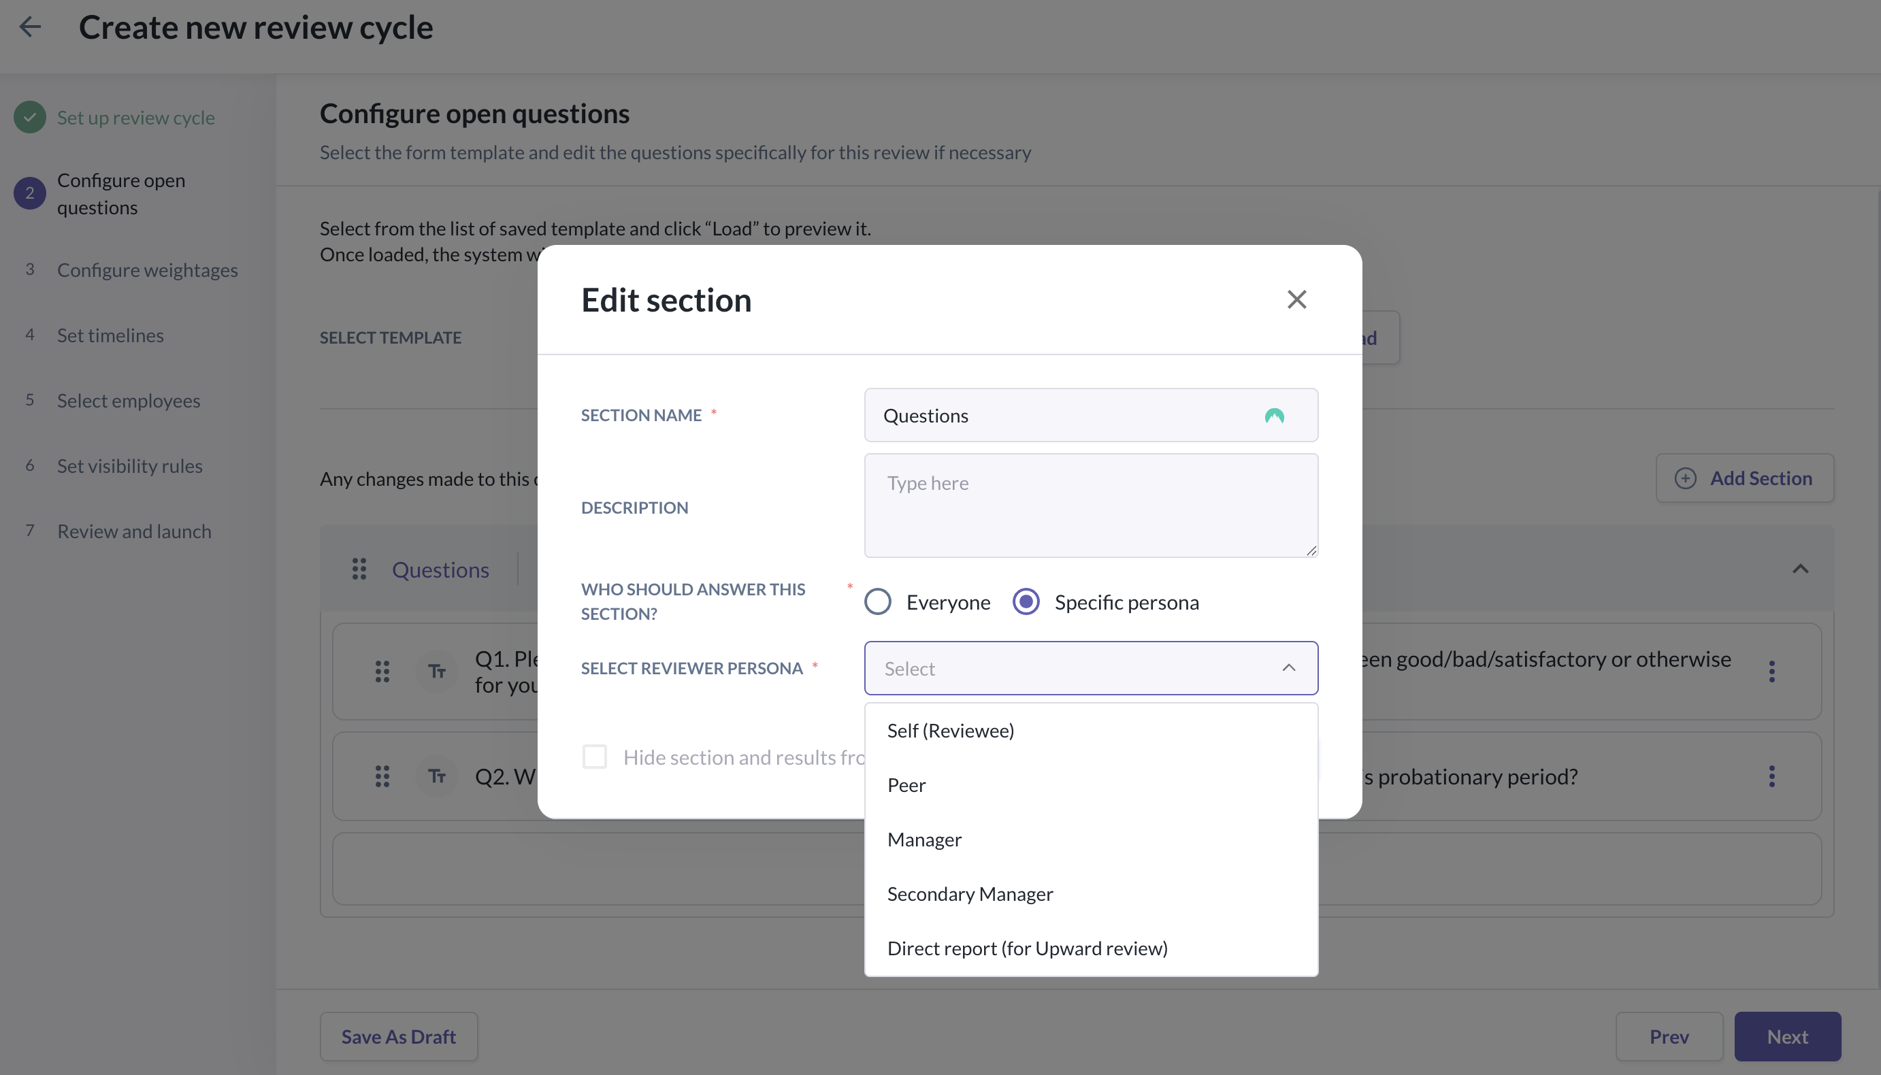The image size is (1881, 1075).
Task: Click the Add Section button
Action: [x=1744, y=478]
